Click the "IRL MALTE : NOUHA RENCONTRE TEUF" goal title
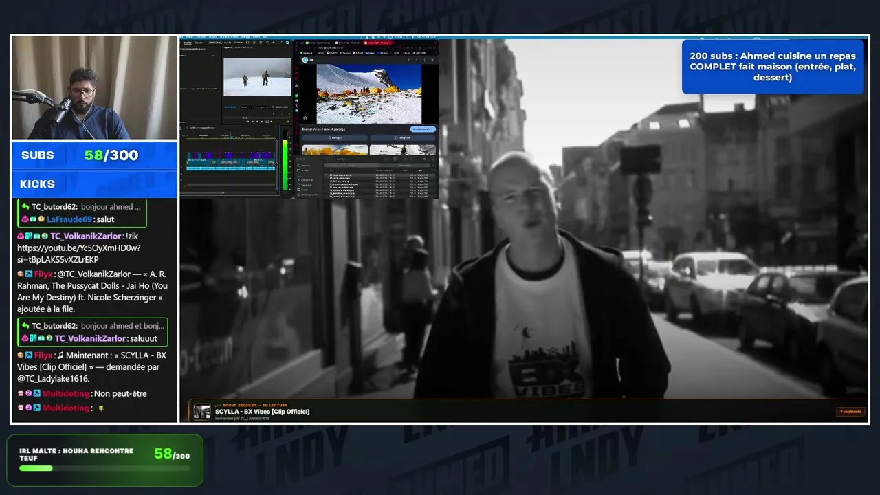This screenshot has width=880, height=495. pyautogui.click(x=76, y=454)
